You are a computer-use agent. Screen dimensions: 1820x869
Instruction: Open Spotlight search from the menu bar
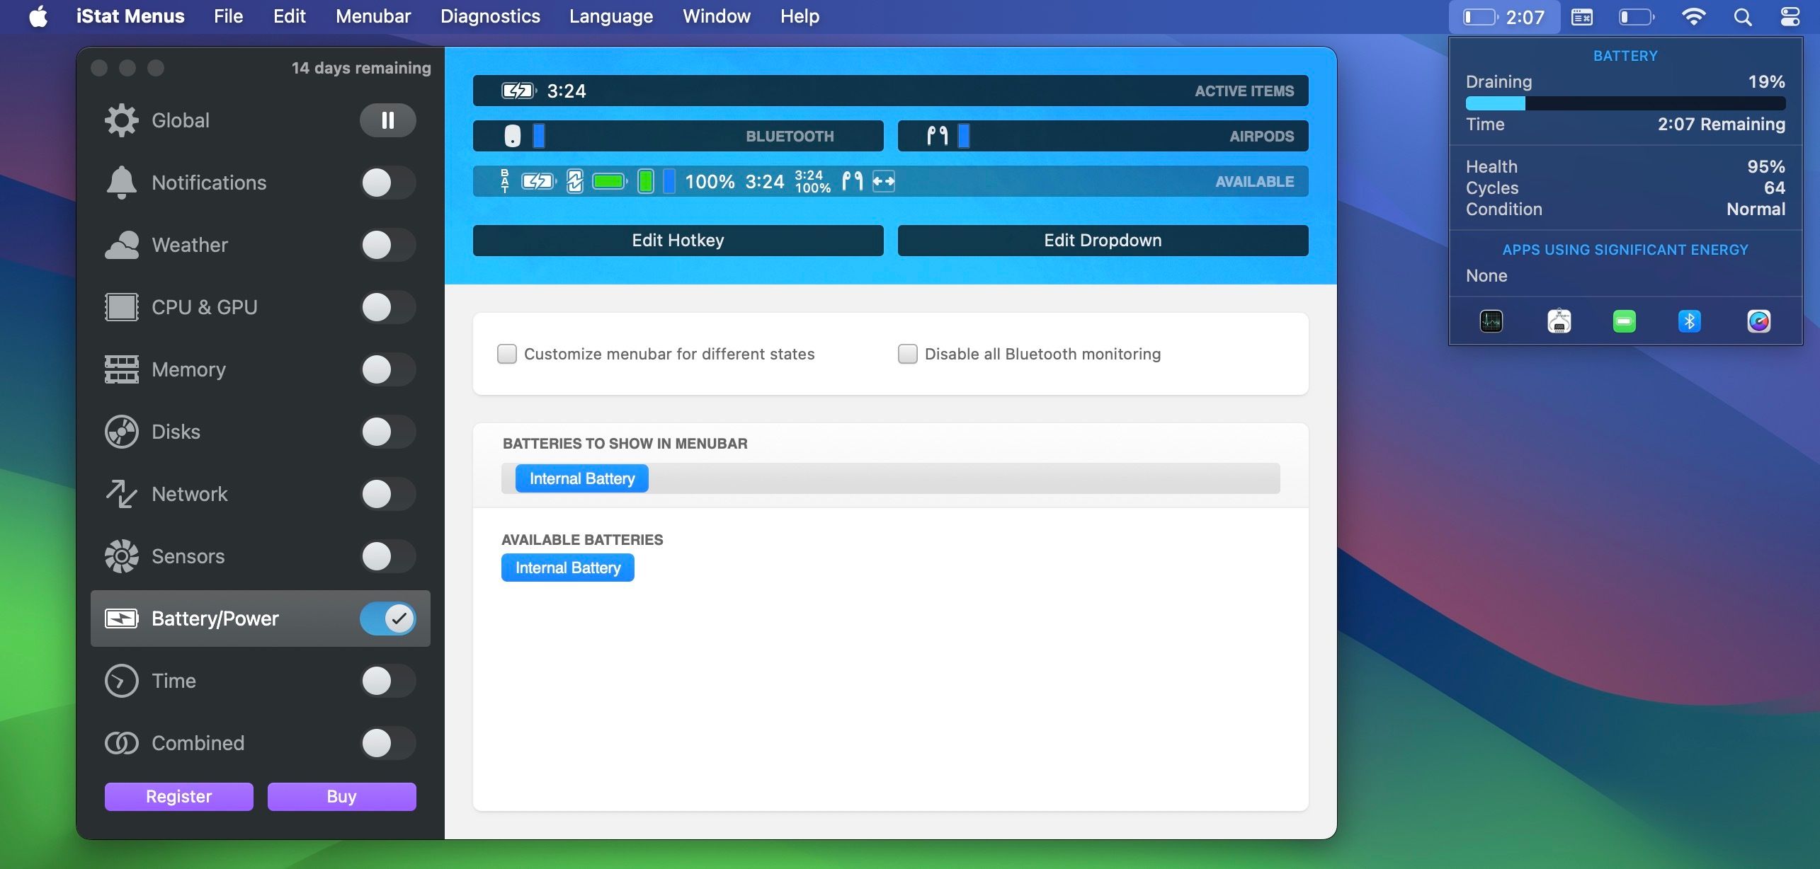click(x=1741, y=16)
